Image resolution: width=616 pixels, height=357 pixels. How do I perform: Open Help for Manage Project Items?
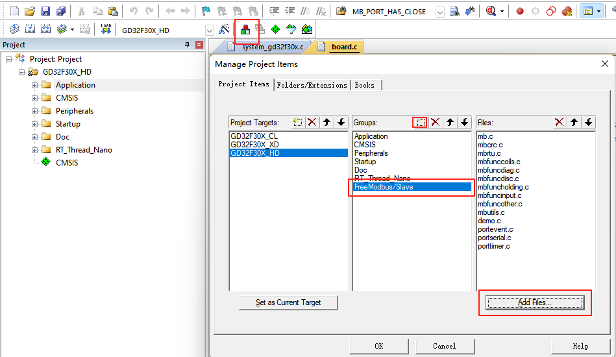(580, 346)
